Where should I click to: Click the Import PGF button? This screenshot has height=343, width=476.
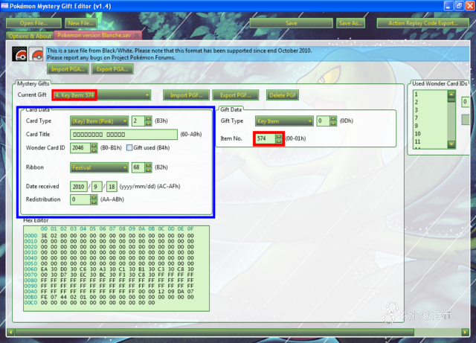click(186, 95)
